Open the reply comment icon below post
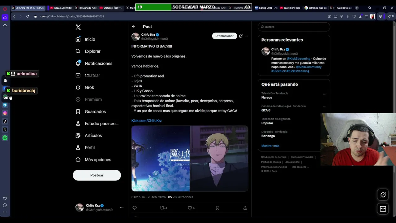 [135, 208]
